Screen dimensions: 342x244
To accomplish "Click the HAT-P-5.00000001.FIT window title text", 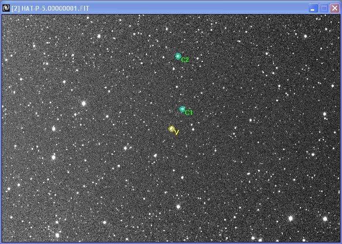I will 50,8.
